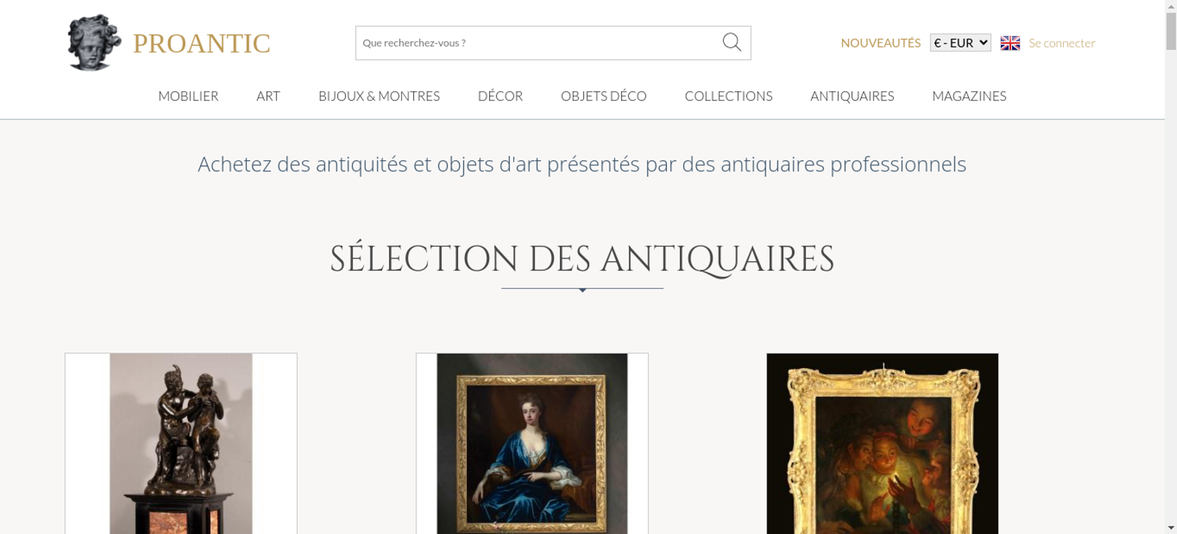Click the Proantic cherub head logo
This screenshot has width=1177, height=534.
point(94,42)
